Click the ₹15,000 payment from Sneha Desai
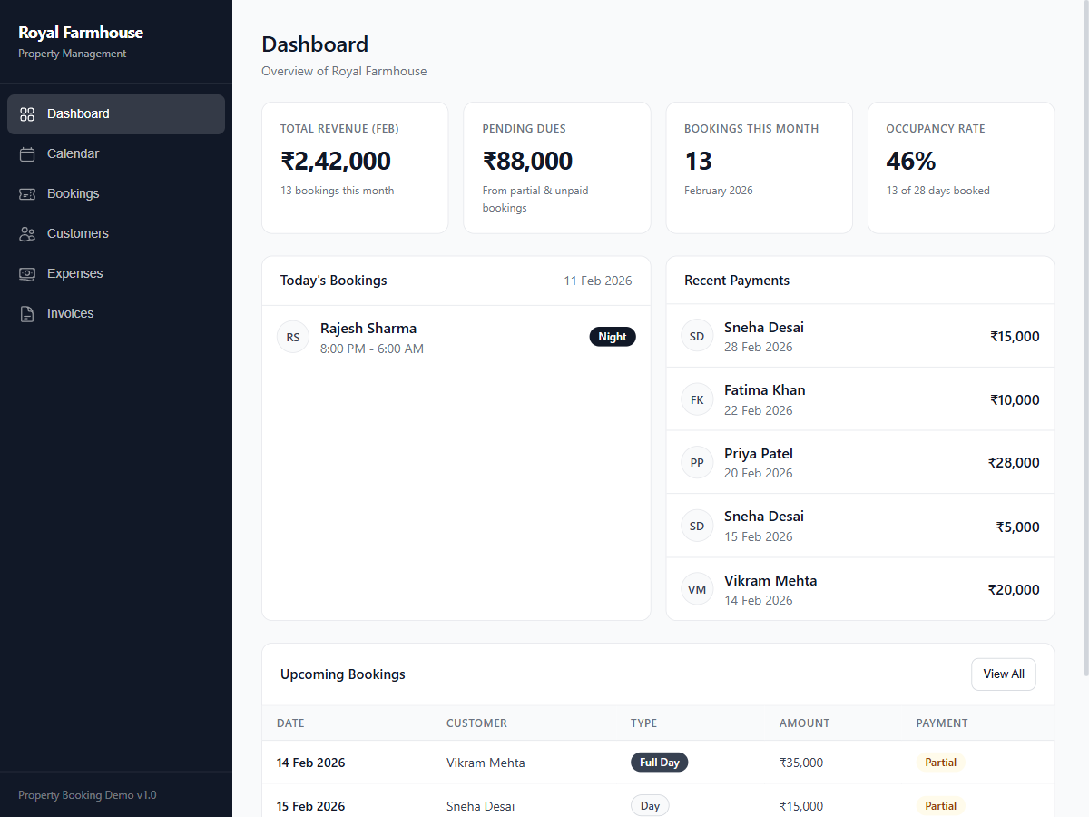This screenshot has height=817, width=1089. coord(1015,337)
